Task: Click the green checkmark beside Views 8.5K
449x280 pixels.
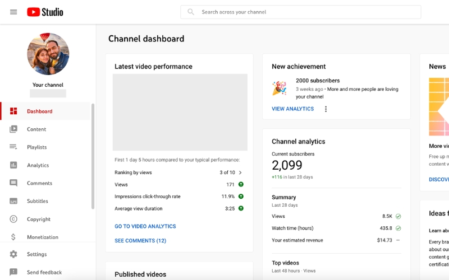Action: 398,216
